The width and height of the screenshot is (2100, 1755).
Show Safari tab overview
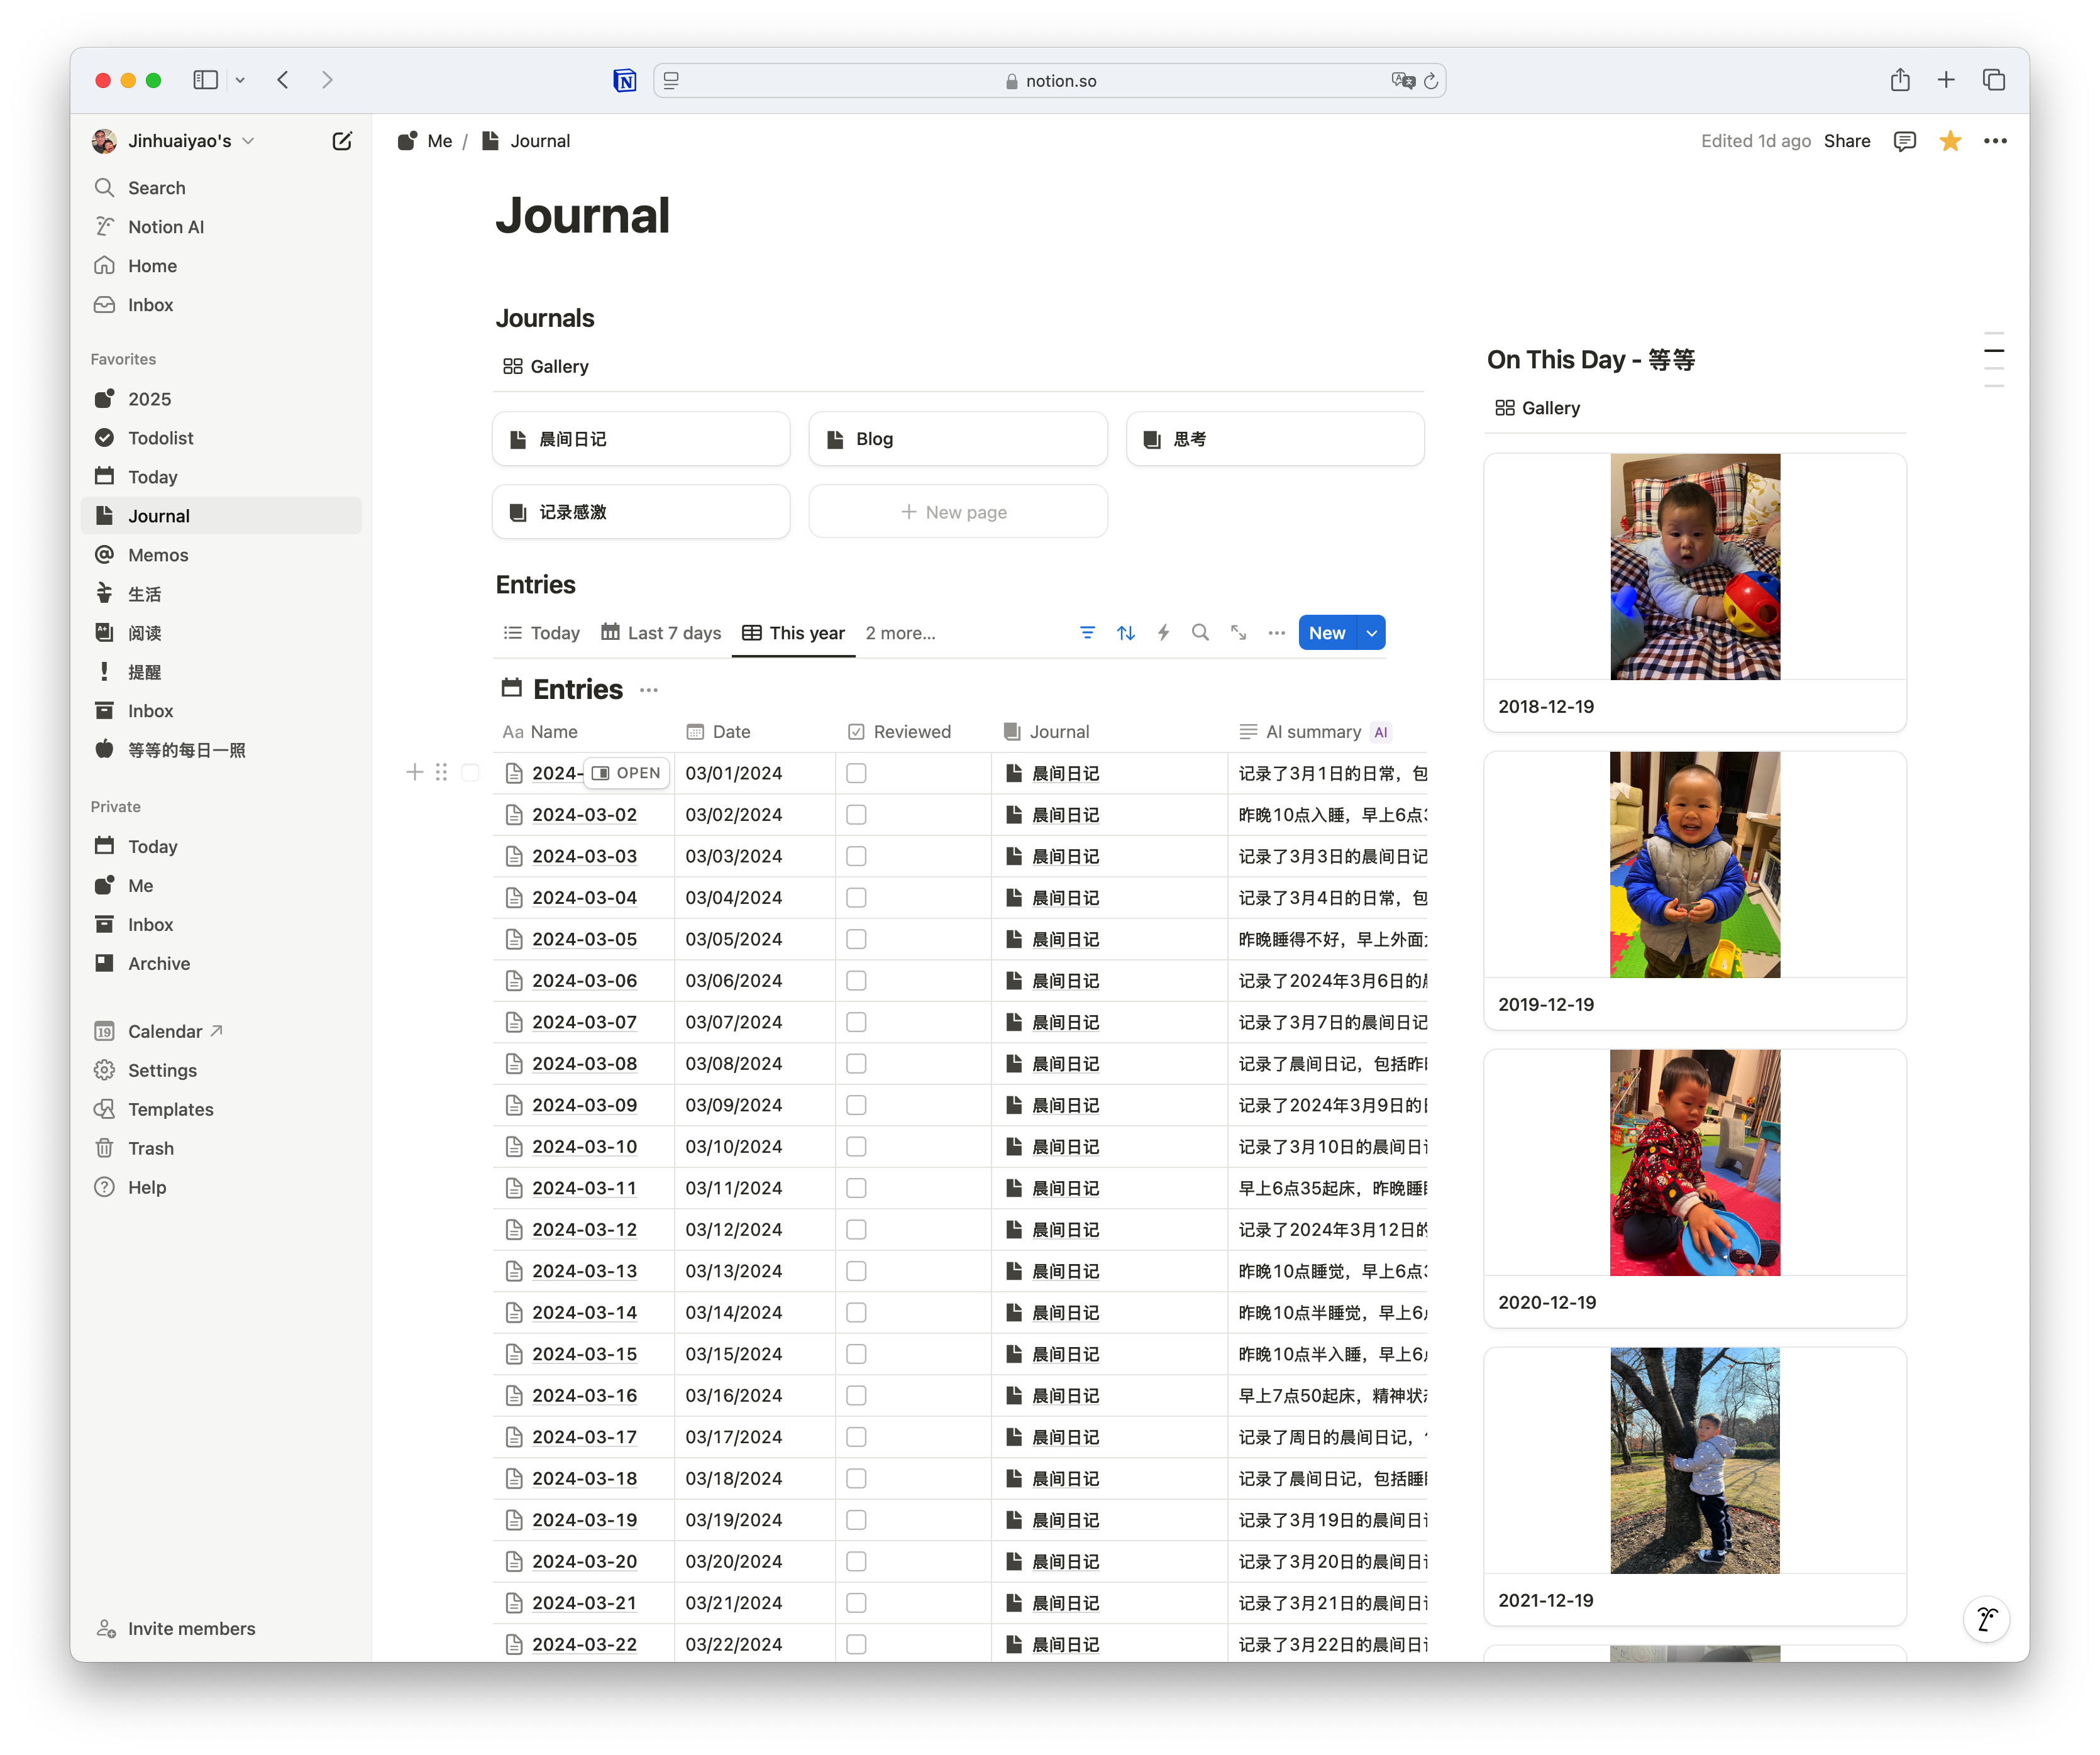(x=1994, y=80)
